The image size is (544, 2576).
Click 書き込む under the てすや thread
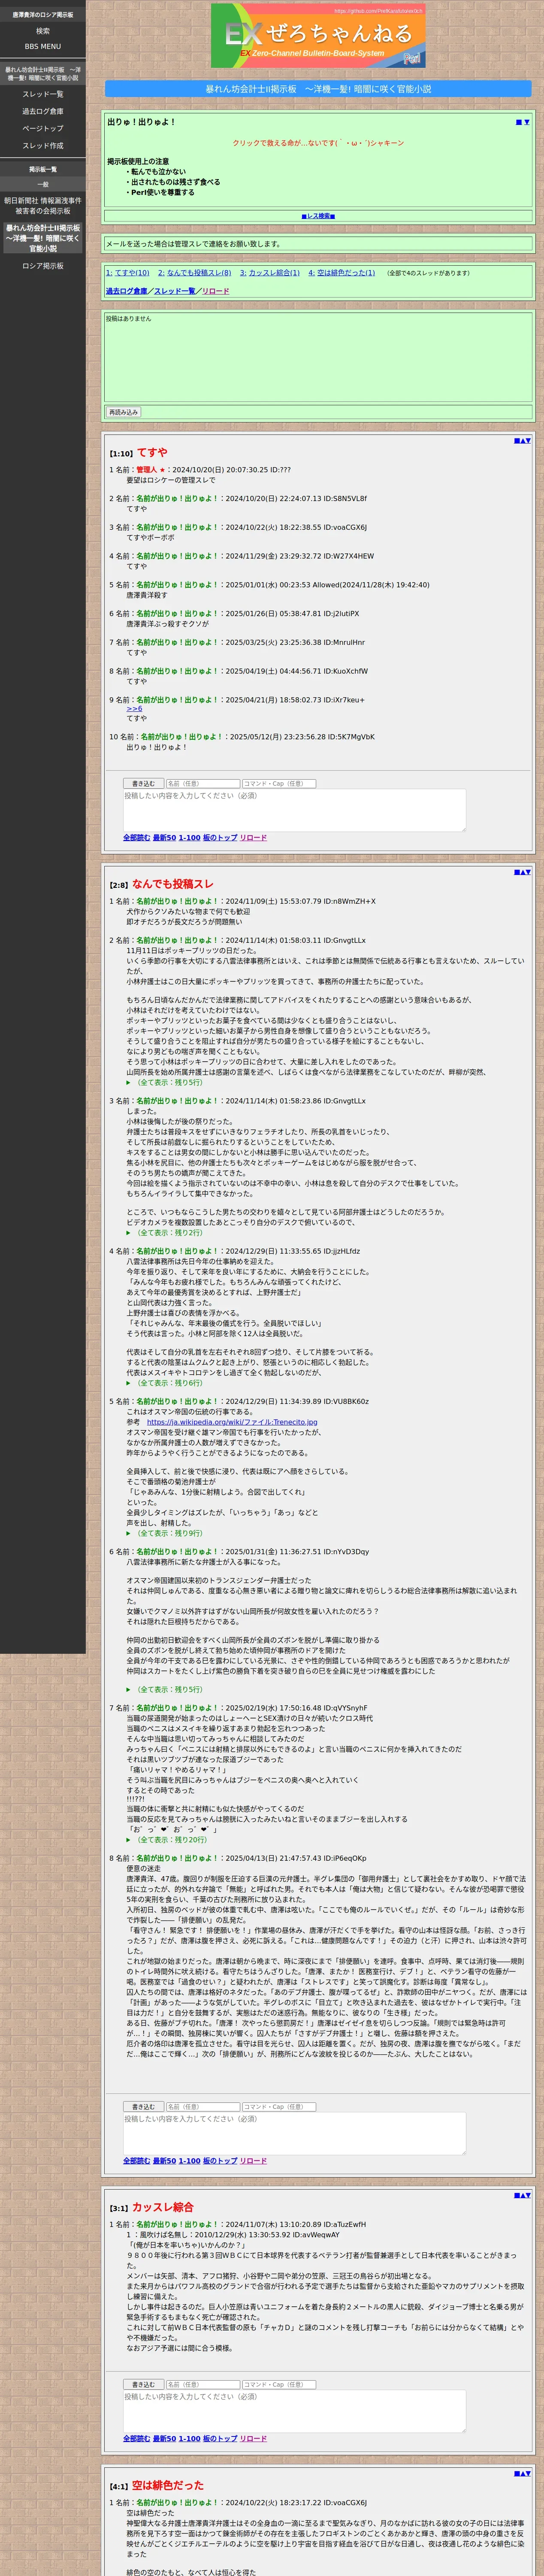(x=143, y=784)
